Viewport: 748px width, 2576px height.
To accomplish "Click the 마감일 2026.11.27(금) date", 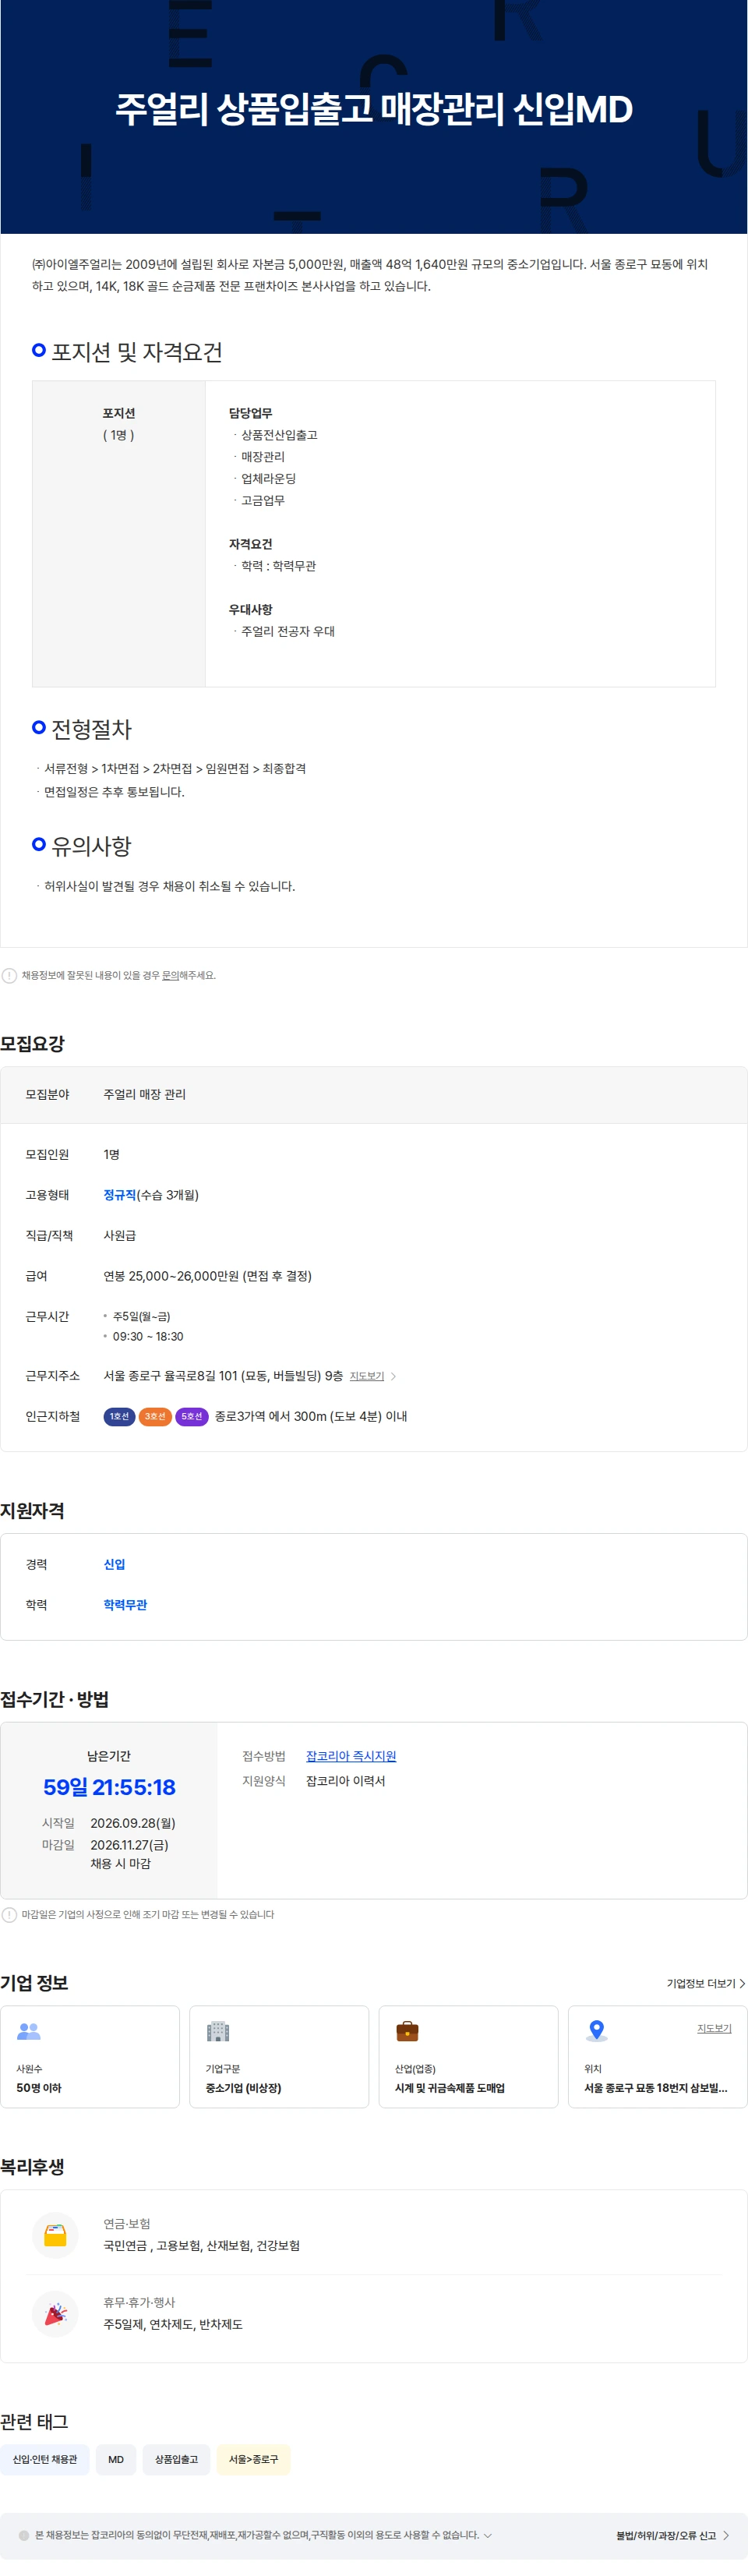I will (x=129, y=1844).
